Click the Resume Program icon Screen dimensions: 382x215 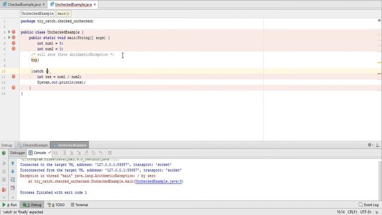4,163
